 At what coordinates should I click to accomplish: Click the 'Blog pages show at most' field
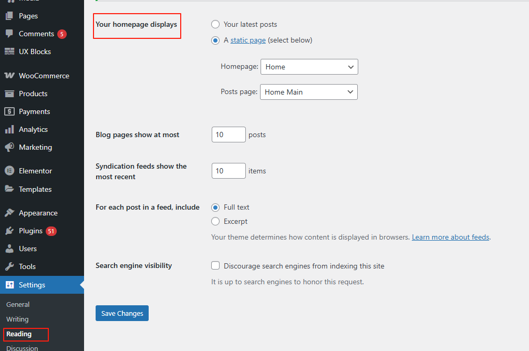pyautogui.click(x=229, y=135)
